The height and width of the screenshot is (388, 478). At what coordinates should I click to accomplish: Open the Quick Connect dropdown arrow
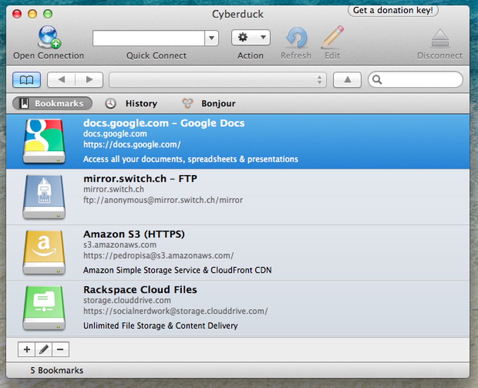[x=212, y=38]
